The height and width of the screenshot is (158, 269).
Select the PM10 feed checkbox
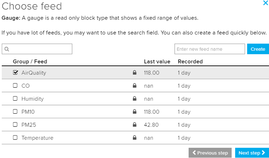click(15, 112)
